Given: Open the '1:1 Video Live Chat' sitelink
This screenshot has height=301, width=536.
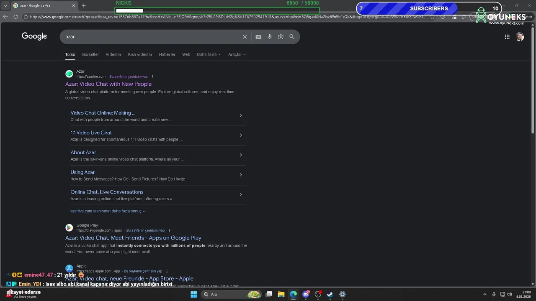Looking at the screenshot, I should pyautogui.click(x=91, y=133).
